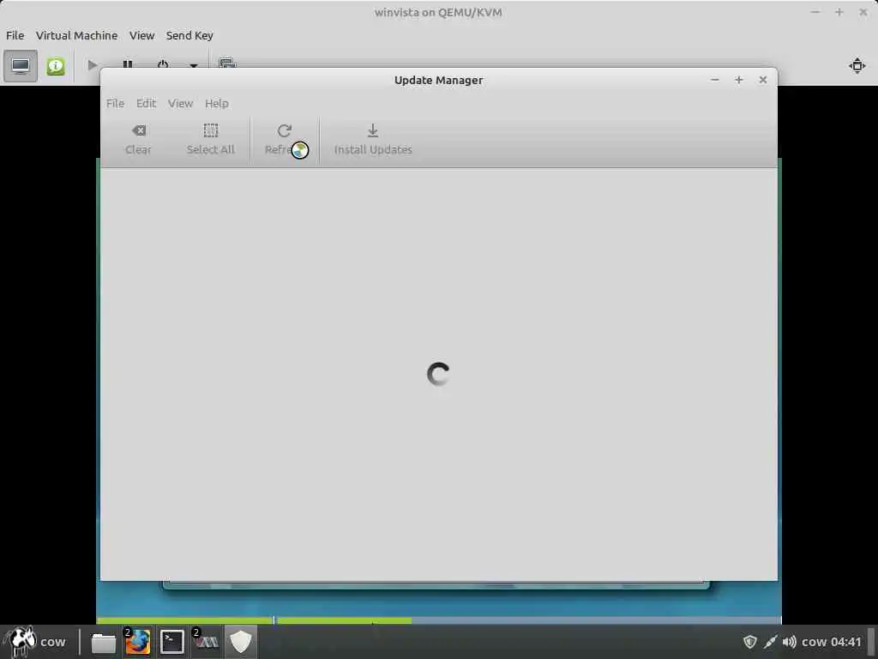Open the Virtual Machine menu

point(76,35)
